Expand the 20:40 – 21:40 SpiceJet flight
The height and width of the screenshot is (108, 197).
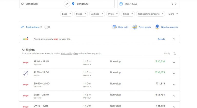(x=174, y=85)
